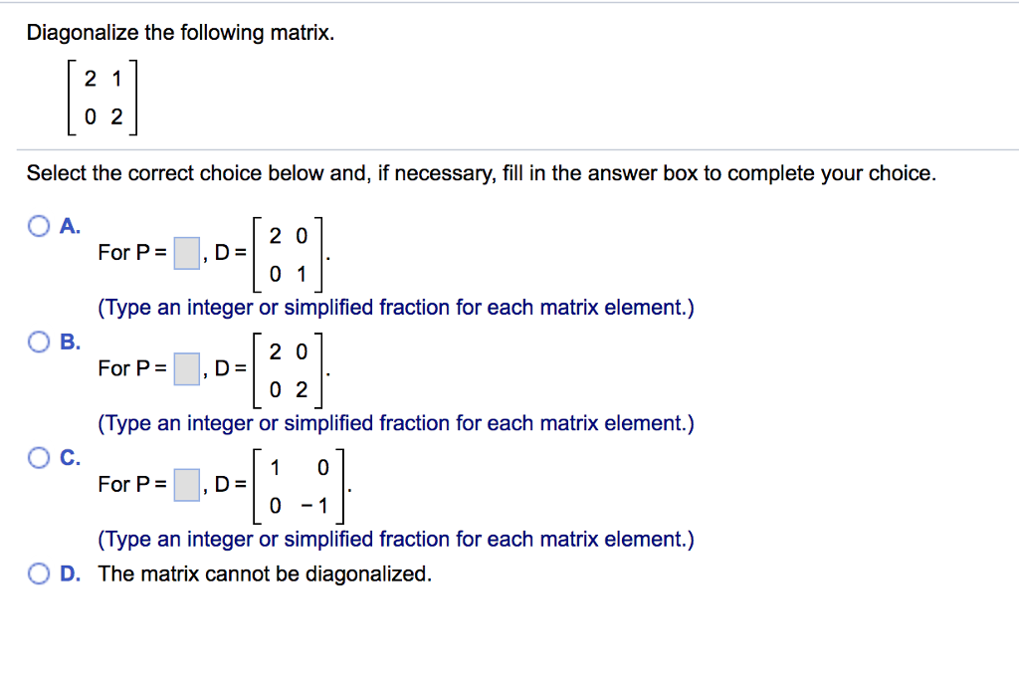Select radio button for choice C
Image resolution: width=1019 pixels, height=687 pixels.
pos(39,458)
